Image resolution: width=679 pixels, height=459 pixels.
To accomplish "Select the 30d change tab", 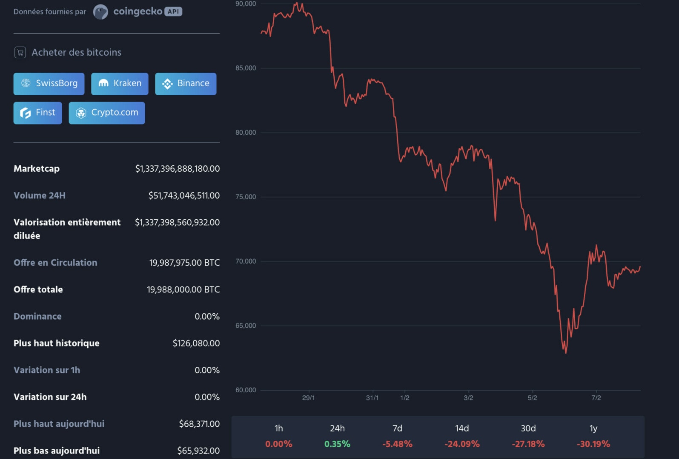I will [528, 436].
